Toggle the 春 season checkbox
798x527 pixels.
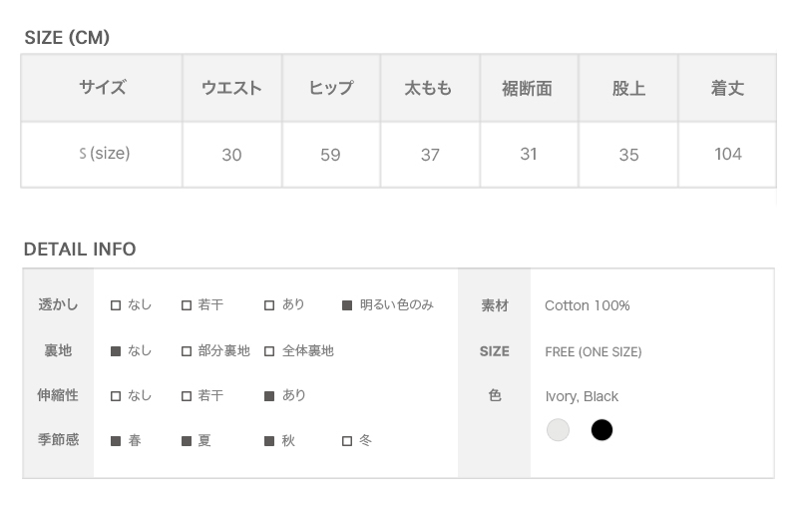[116, 441]
